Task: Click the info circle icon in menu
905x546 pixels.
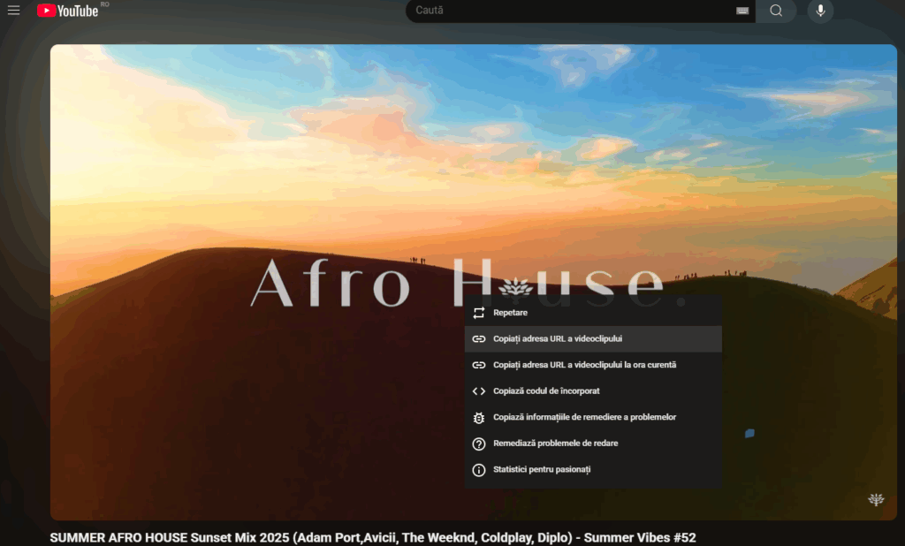Action: point(479,470)
